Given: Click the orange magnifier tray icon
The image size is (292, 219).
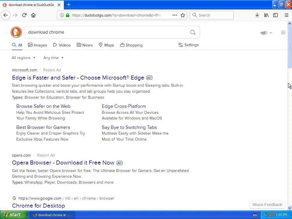Looking at the screenshot, I should [271, 215].
